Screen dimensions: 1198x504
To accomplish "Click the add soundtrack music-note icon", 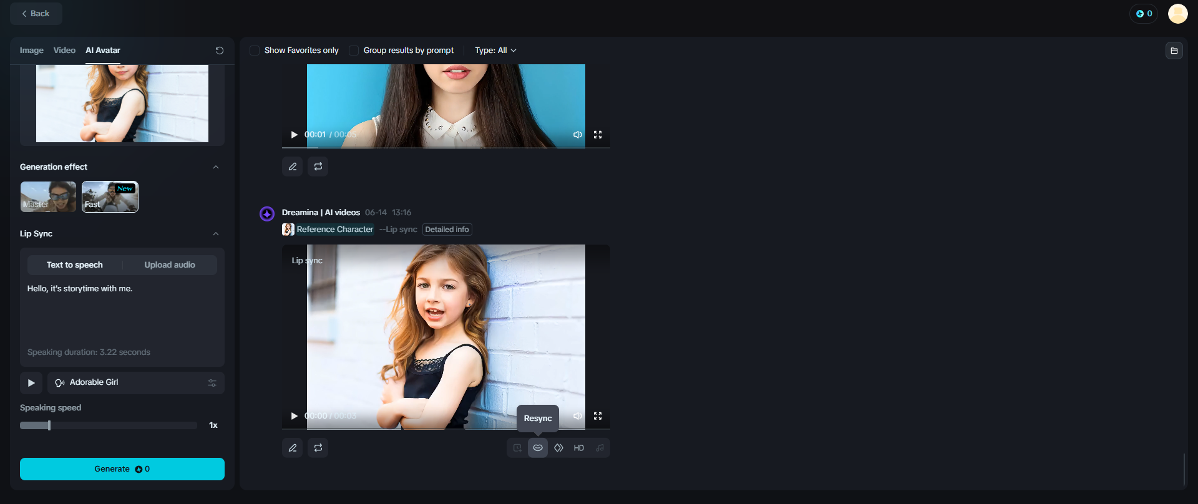I will (600, 448).
